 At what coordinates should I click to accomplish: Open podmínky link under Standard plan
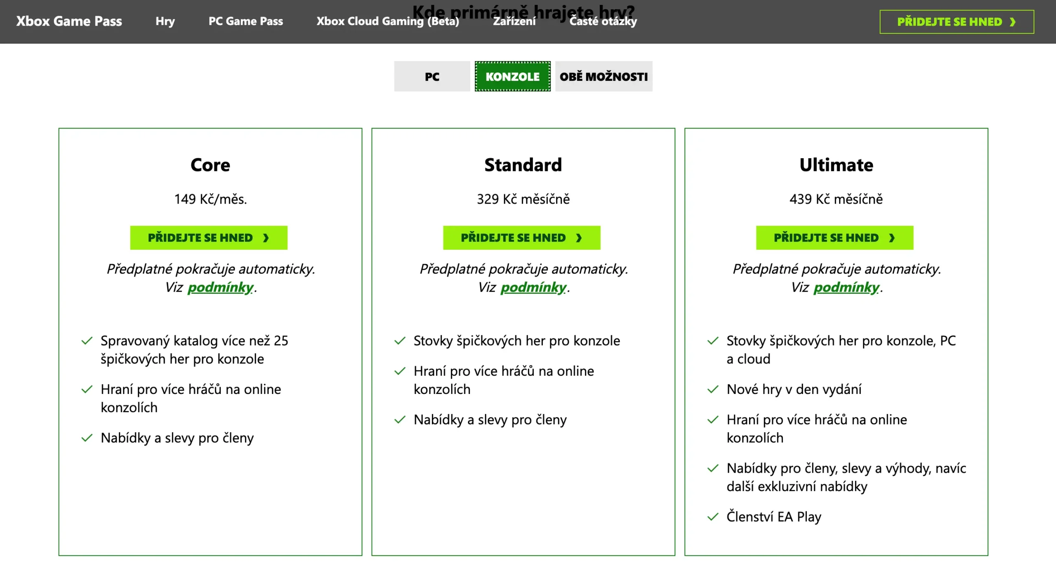(533, 287)
